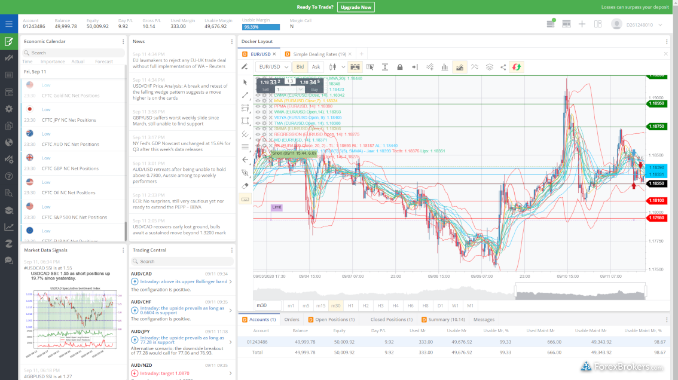Click the share chart icon

pos(503,67)
